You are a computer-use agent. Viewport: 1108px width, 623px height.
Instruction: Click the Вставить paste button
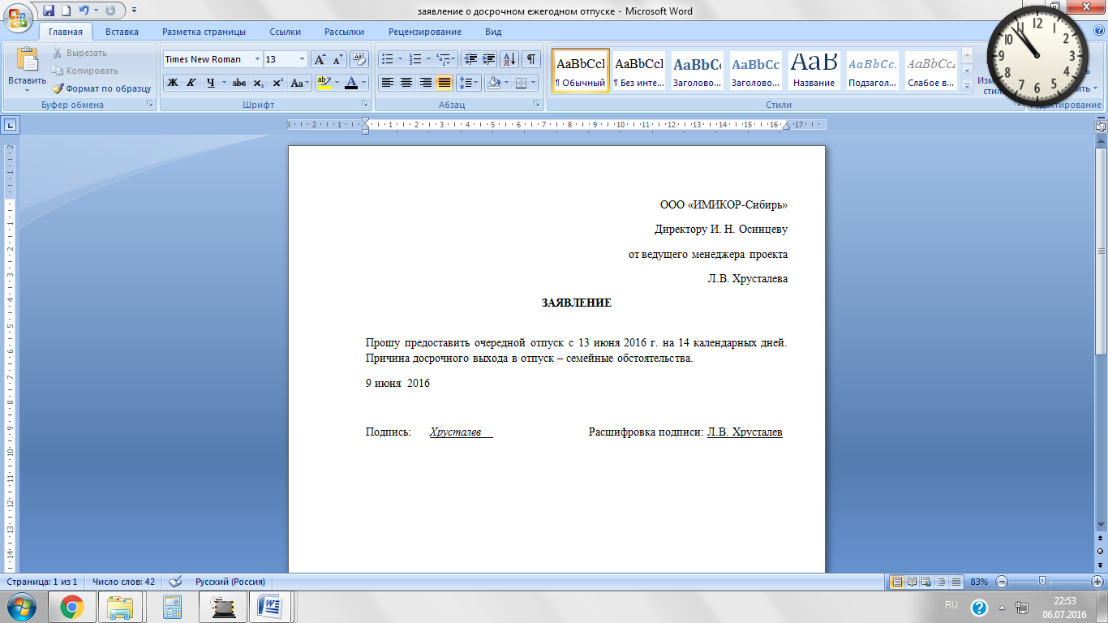click(x=28, y=67)
